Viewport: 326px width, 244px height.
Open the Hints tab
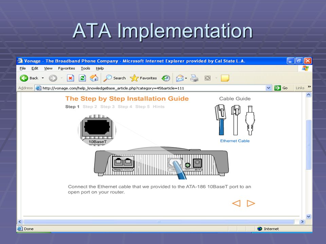(x=159, y=107)
